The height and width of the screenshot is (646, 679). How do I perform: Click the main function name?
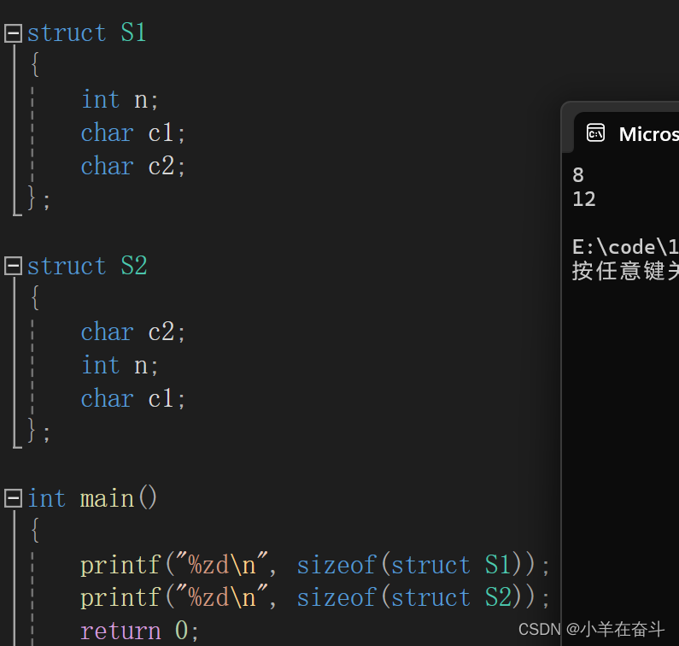[x=107, y=499]
